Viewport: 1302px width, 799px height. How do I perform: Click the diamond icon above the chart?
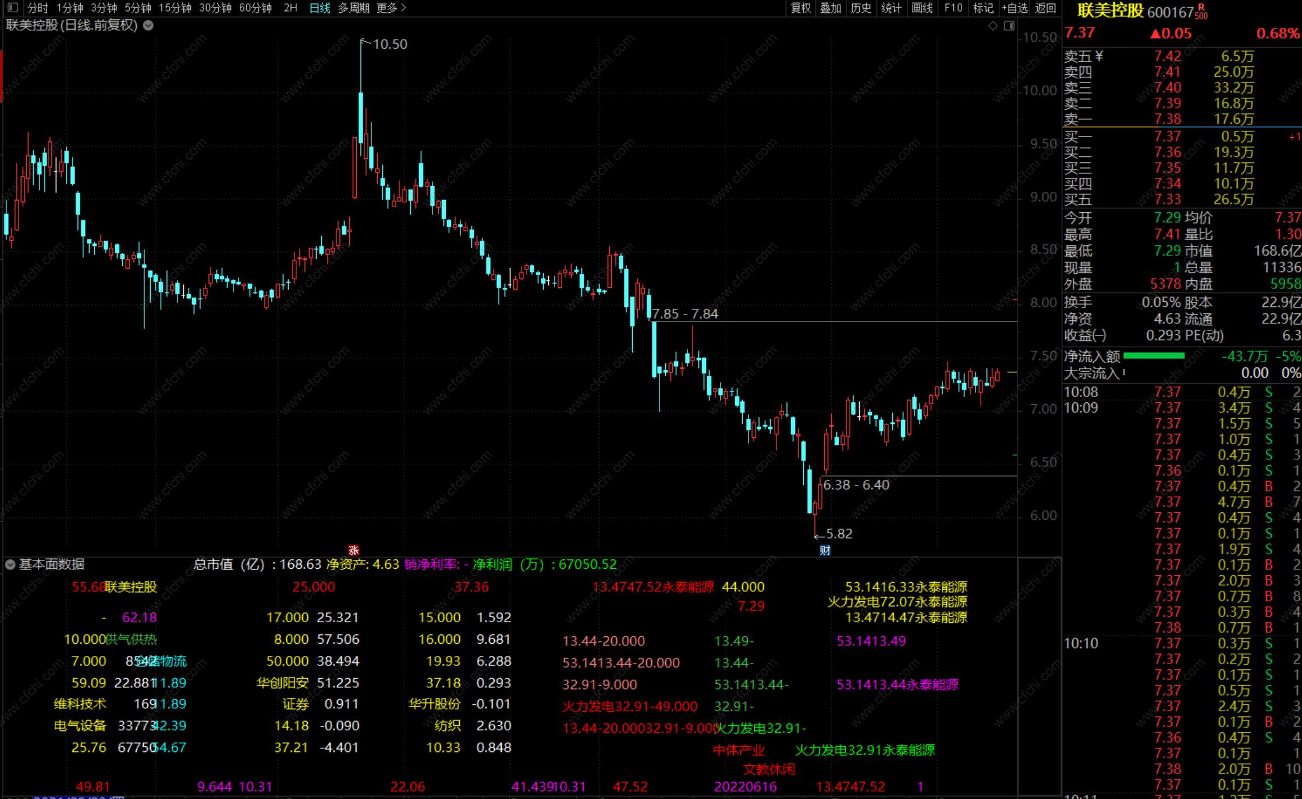pyautogui.click(x=993, y=26)
